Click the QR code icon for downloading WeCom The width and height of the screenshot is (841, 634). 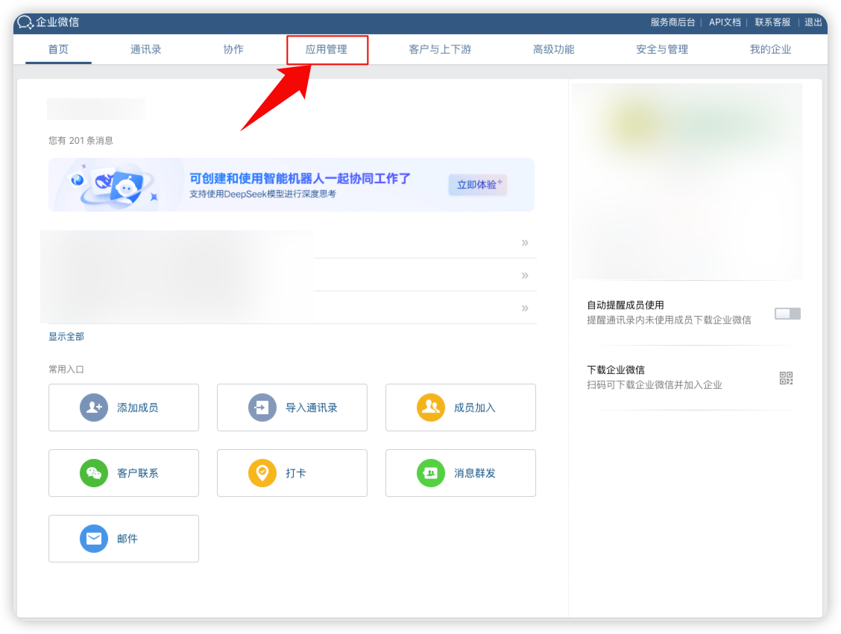pyautogui.click(x=786, y=378)
